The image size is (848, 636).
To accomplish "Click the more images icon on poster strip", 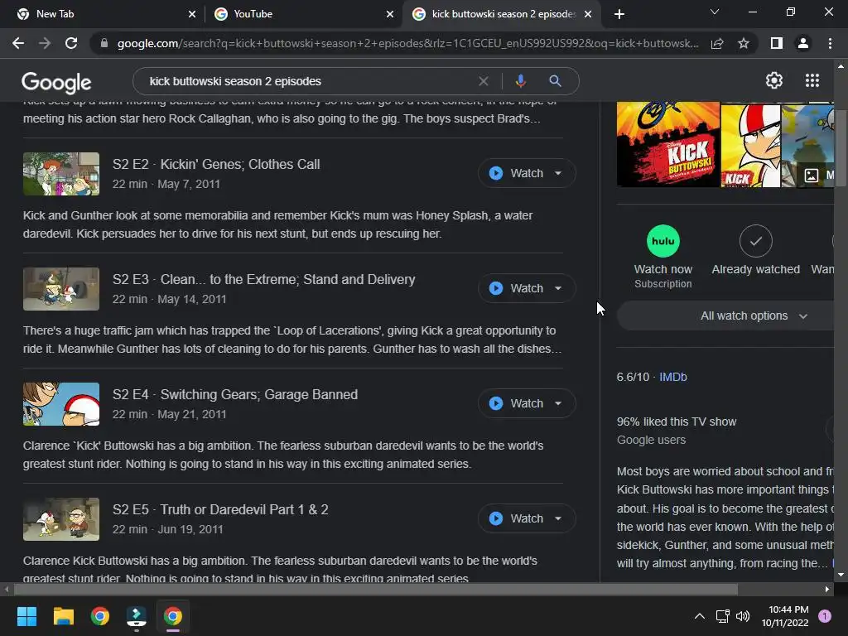I will coord(812,176).
